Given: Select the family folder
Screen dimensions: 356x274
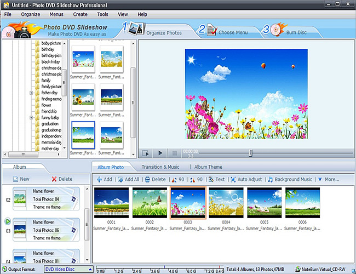Looking at the screenshot, I should (46, 80).
